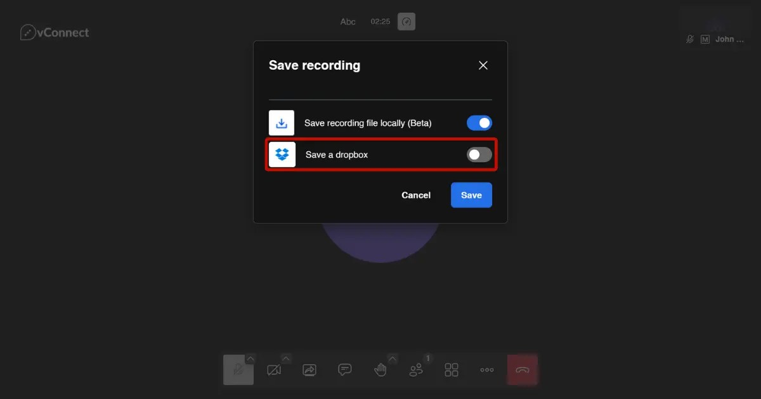Open the participants list
Screen dimensions: 761x399
coord(416,370)
